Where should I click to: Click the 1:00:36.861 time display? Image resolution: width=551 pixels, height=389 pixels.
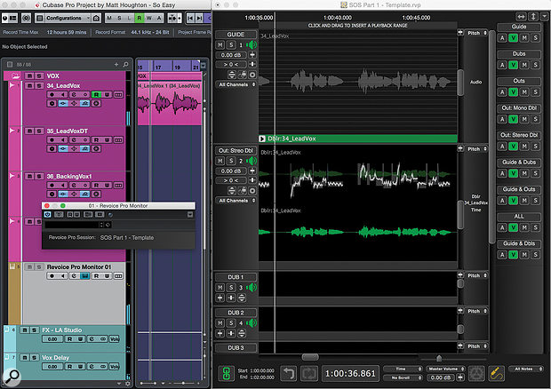pyautogui.click(x=350, y=374)
